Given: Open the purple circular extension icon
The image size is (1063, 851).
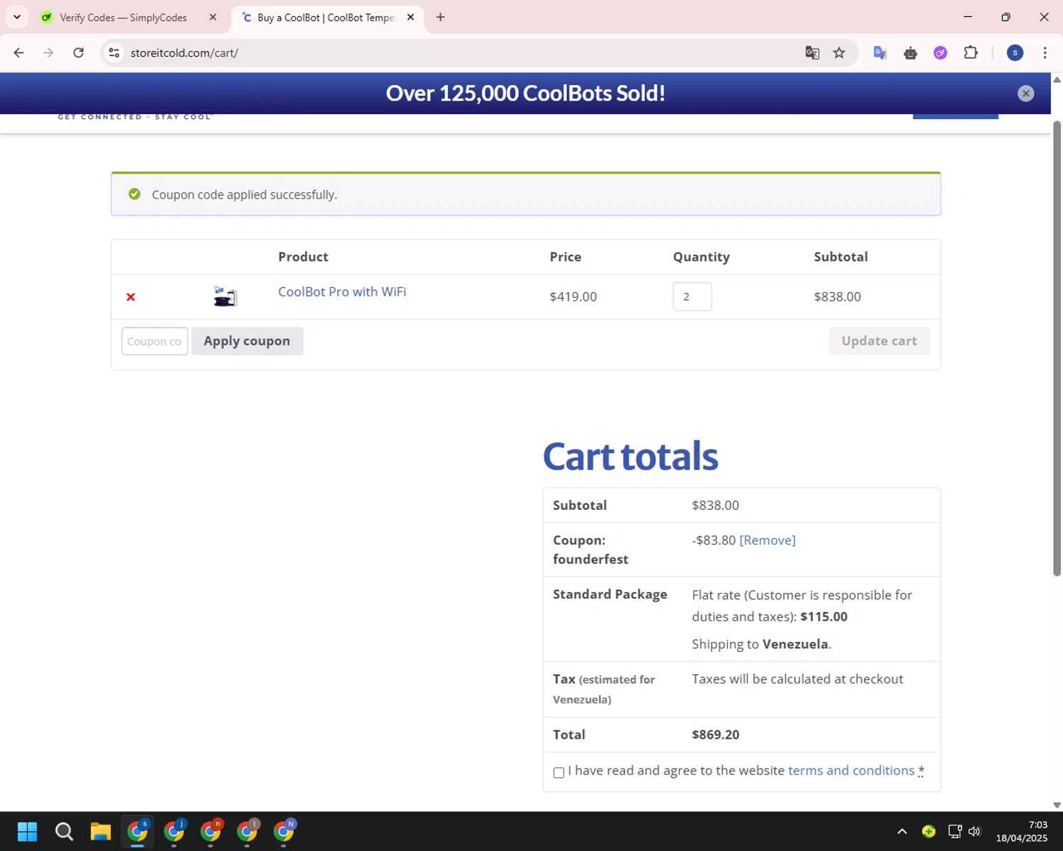Looking at the screenshot, I should (940, 52).
